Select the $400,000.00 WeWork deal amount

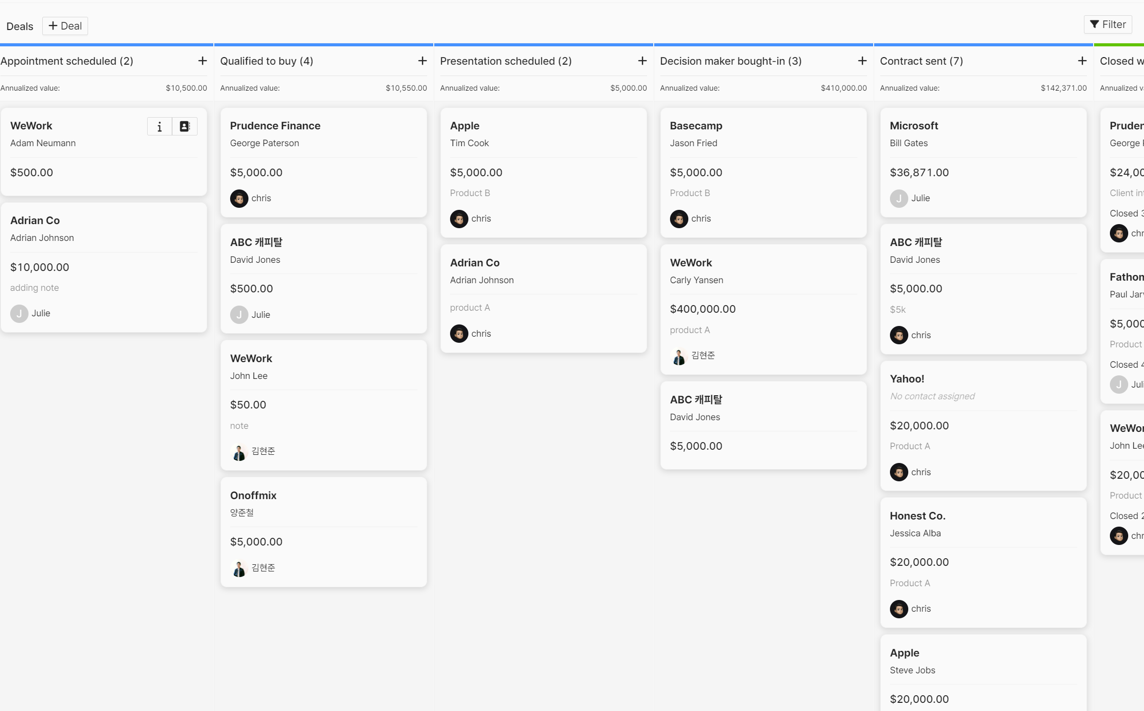703,309
